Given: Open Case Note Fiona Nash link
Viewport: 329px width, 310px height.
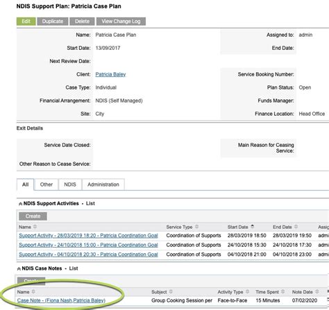Looking at the screenshot, I should point(61,300).
